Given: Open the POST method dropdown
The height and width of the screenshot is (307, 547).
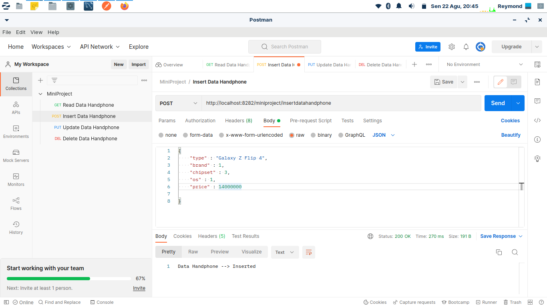Looking at the screenshot, I should click(179, 103).
